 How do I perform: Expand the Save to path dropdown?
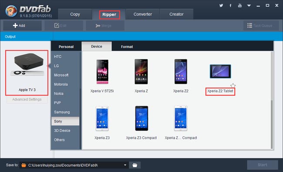click(125, 165)
